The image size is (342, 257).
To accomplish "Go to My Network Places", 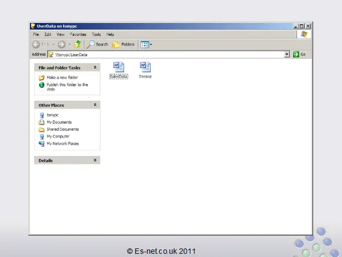I will pyautogui.click(x=62, y=143).
